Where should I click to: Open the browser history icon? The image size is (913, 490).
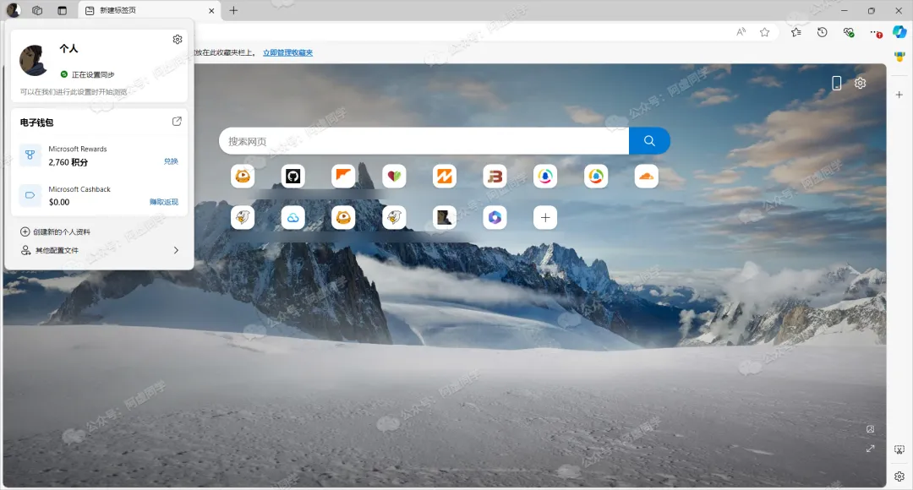822,32
